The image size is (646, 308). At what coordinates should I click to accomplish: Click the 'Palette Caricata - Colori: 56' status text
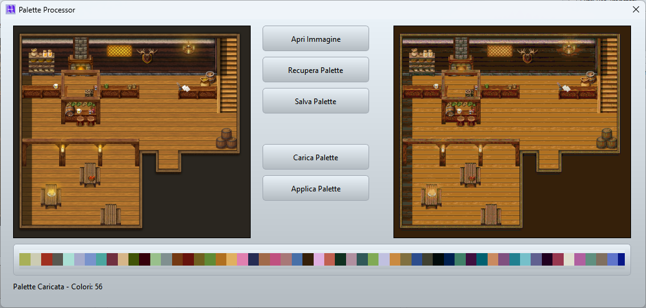tap(57, 287)
